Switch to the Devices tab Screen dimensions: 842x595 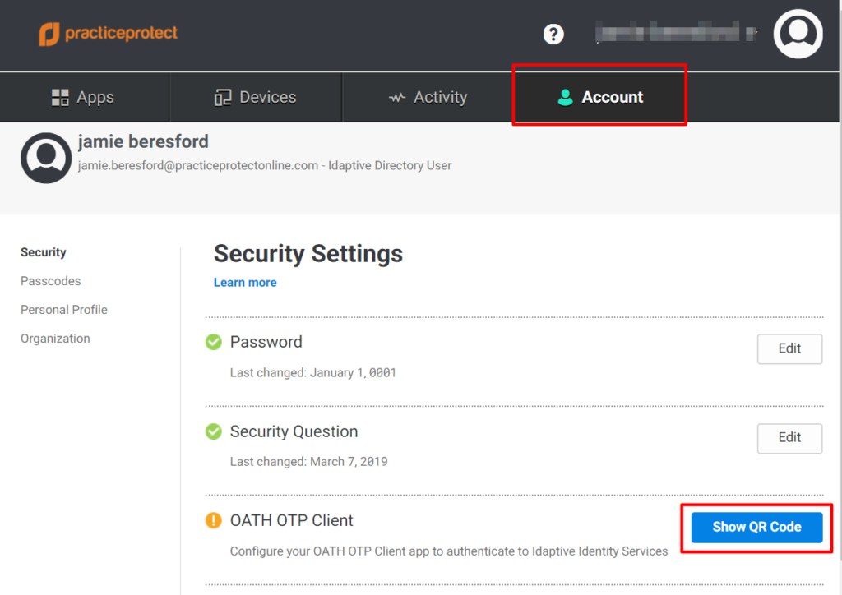[256, 97]
